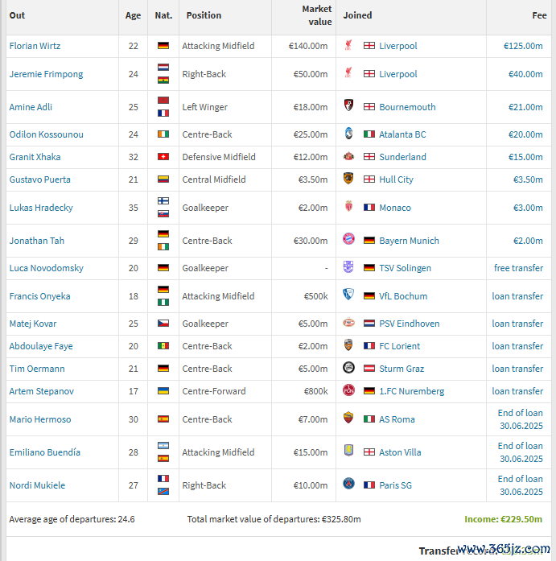This screenshot has width=556, height=561.
Task: Click the Atalanta BC club crest
Action: 348,134
